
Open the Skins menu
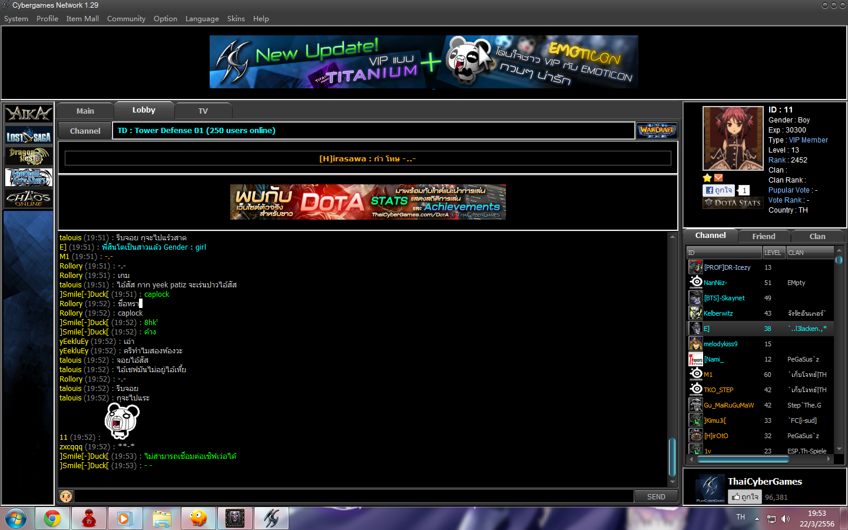236,19
